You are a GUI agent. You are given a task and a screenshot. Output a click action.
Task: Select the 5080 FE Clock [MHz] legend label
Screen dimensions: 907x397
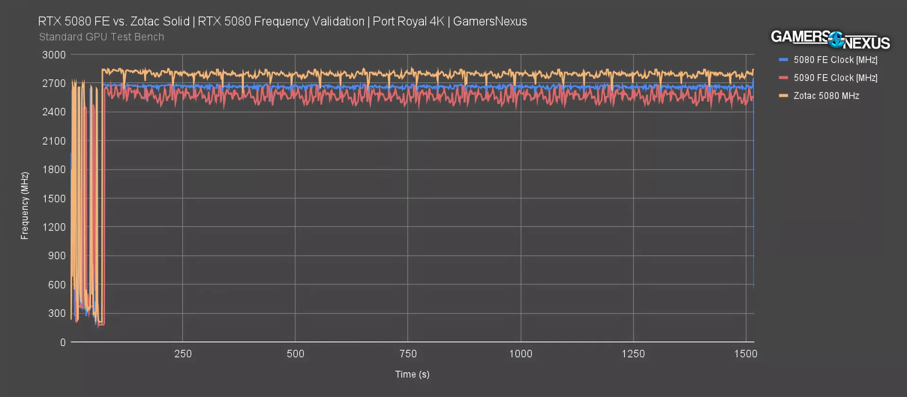(x=835, y=60)
